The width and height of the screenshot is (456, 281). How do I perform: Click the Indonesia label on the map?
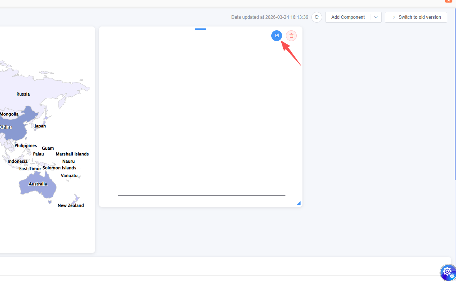click(x=18, y=161)
